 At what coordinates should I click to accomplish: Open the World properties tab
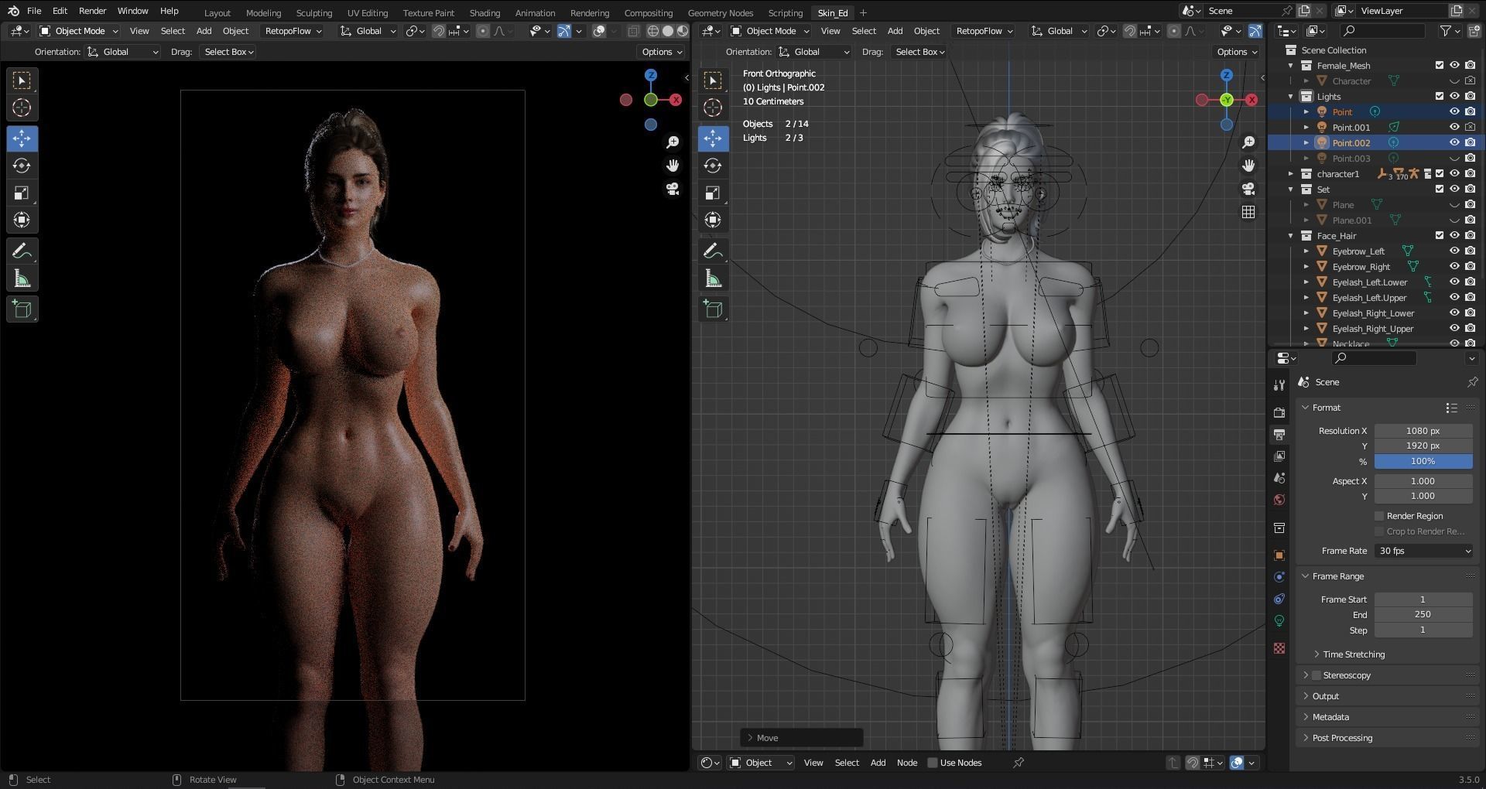click(1279, 499)
